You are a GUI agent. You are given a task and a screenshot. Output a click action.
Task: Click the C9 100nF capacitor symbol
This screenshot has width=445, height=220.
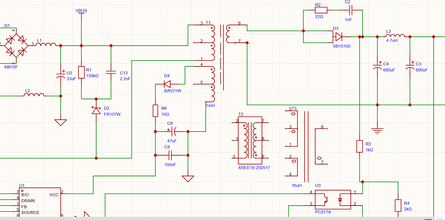(x=171, y=155)
